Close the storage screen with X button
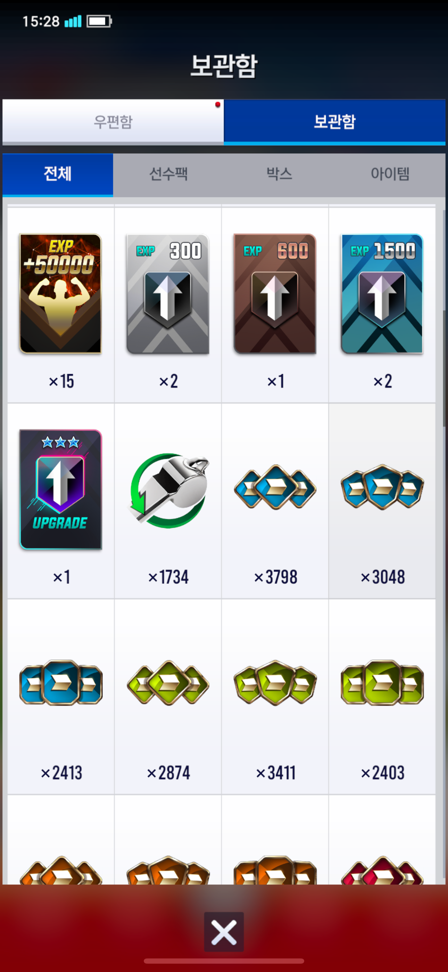This screenshot has width=448, height=972. click(224, 932)
